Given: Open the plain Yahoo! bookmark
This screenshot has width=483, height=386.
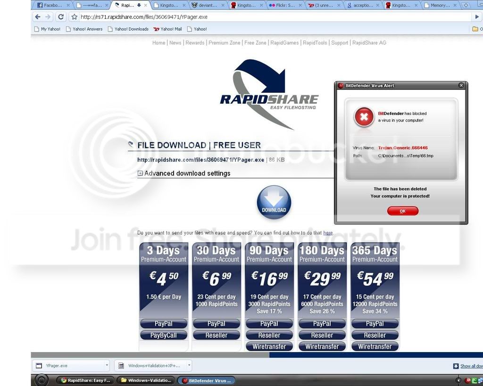Looking at the screenshot, I should click(197, 29).
